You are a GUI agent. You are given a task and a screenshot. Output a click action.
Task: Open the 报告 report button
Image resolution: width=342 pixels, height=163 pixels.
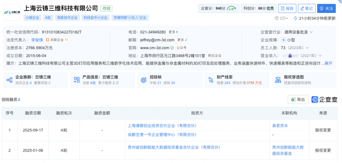(287, 9)
